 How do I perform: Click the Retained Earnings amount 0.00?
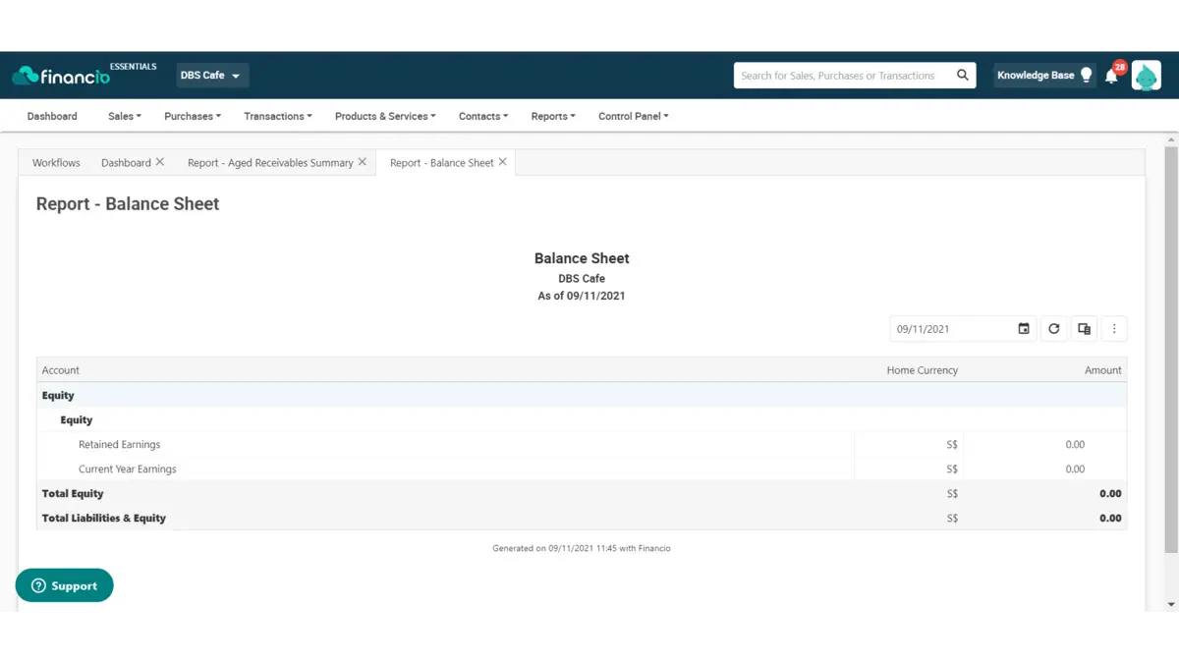pos(1075,445)
